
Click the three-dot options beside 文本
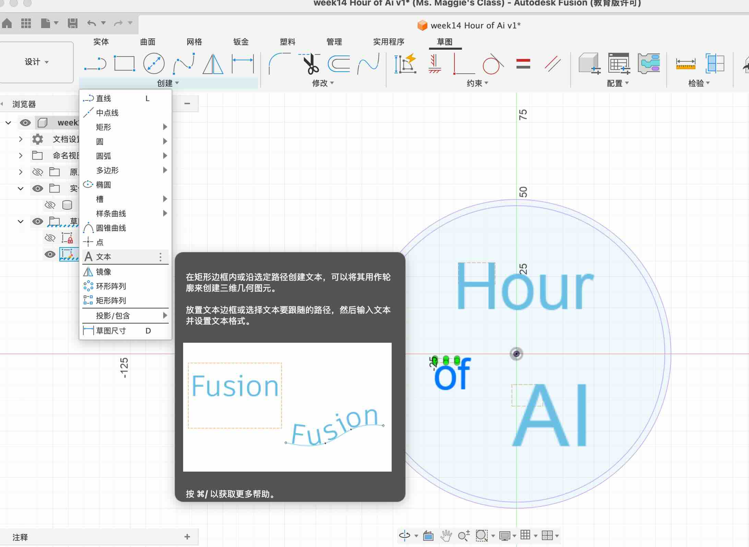160,257
